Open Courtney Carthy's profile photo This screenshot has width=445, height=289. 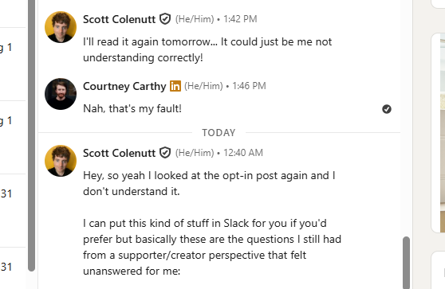click(x=61, y=94)
